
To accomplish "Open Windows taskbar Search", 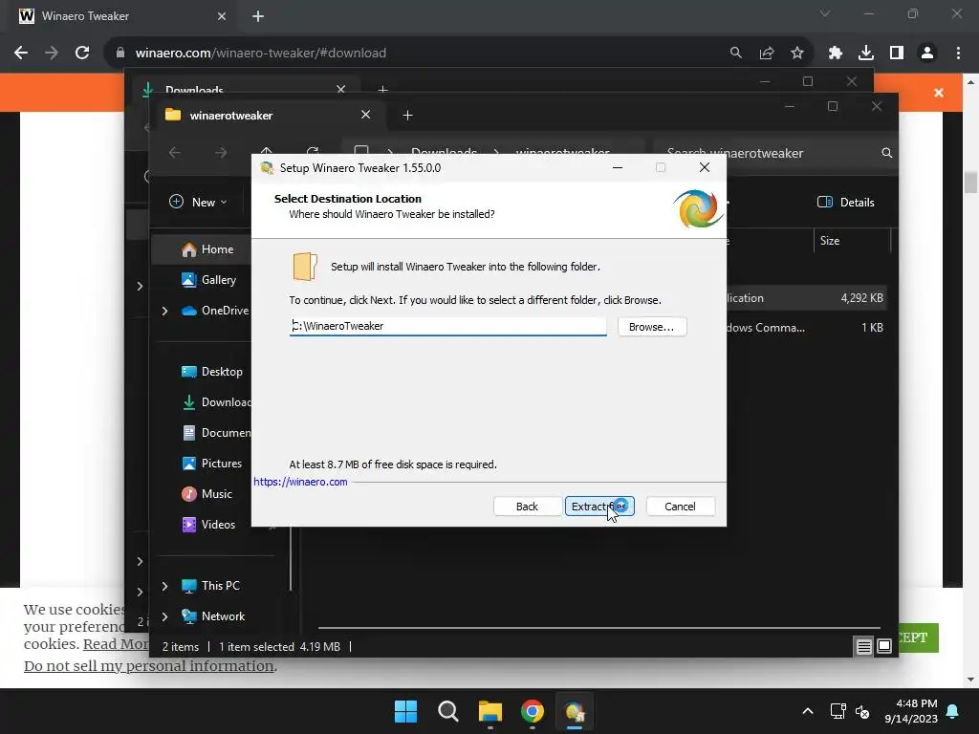I will (x=447, y=711).
